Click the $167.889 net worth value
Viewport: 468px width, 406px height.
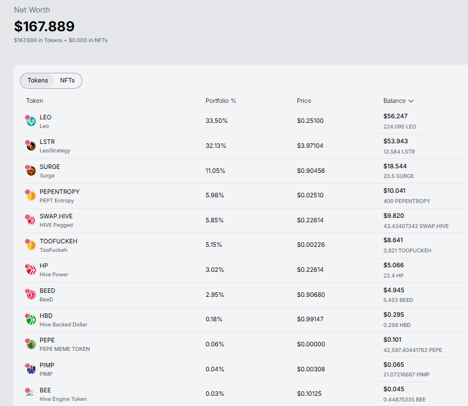(x=44, y=26)
